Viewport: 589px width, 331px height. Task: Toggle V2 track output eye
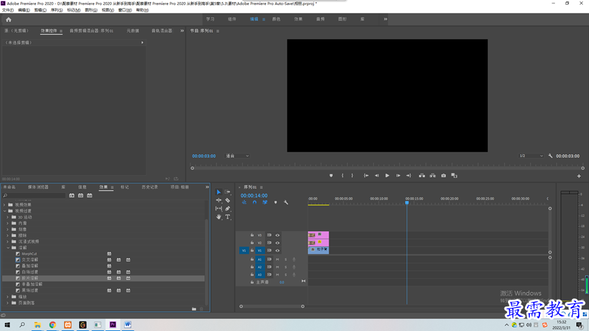point(278,243)
